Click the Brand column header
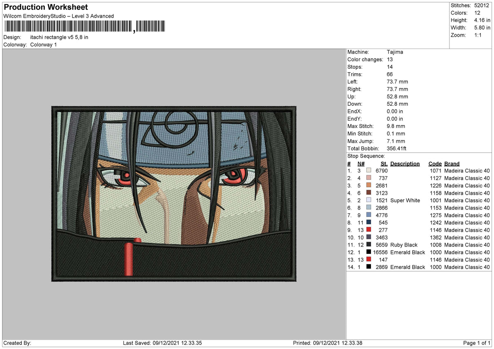 pyautogui.click(x=452, y=163)
